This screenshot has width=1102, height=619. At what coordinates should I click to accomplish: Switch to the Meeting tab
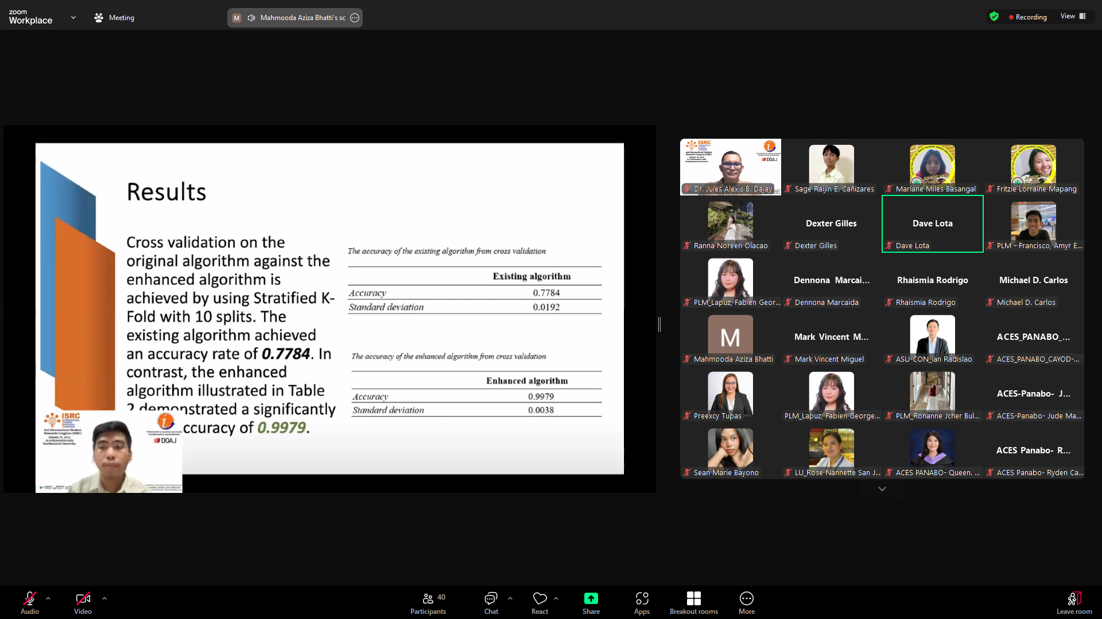[114, 18]
